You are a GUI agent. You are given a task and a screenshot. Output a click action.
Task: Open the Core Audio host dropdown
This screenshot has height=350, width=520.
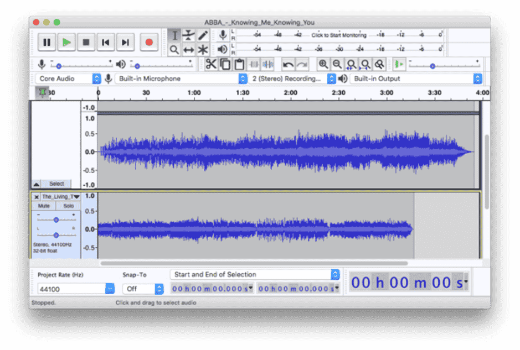[x=66, y=79]
